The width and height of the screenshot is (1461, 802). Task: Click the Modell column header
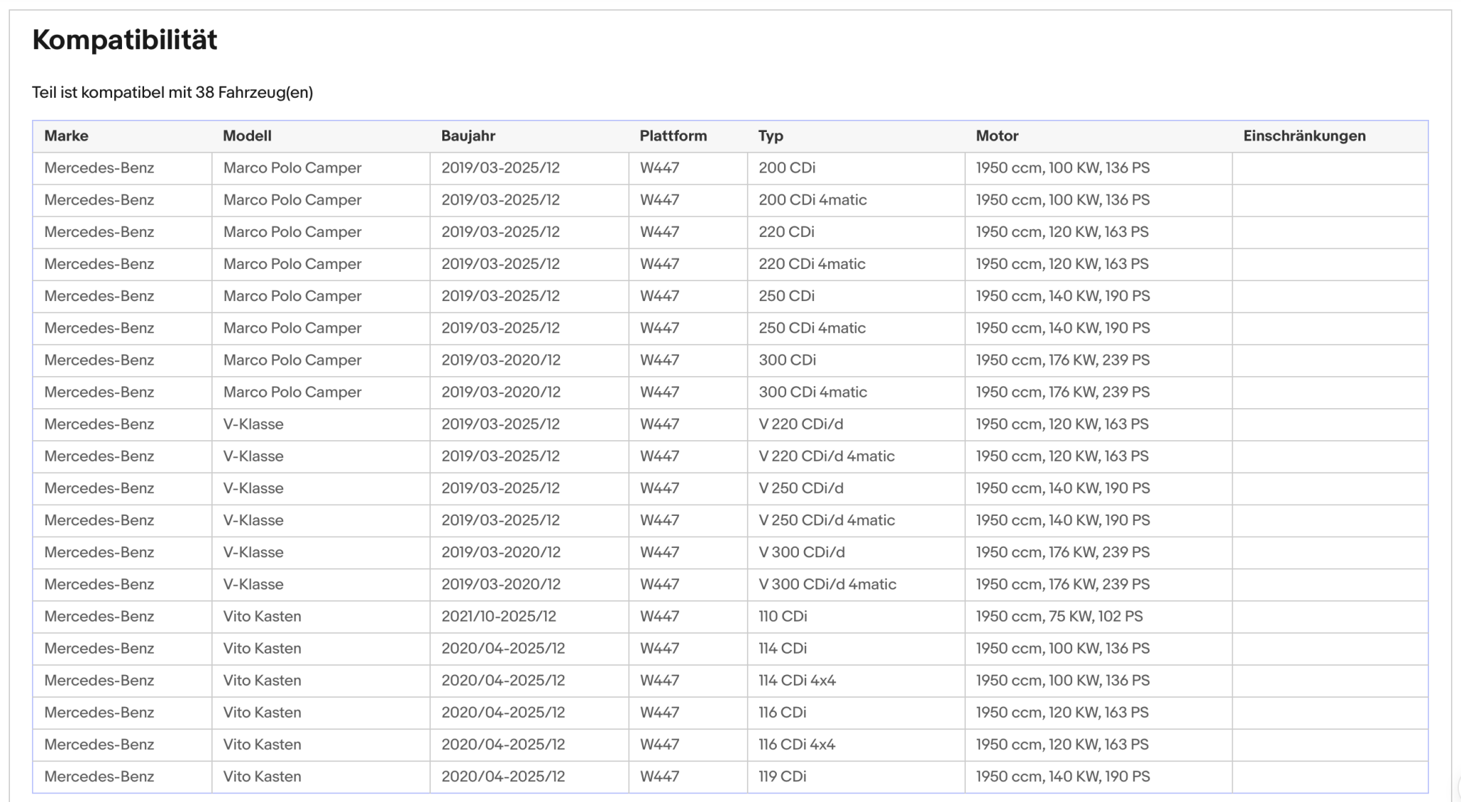[x=247, y=136]
